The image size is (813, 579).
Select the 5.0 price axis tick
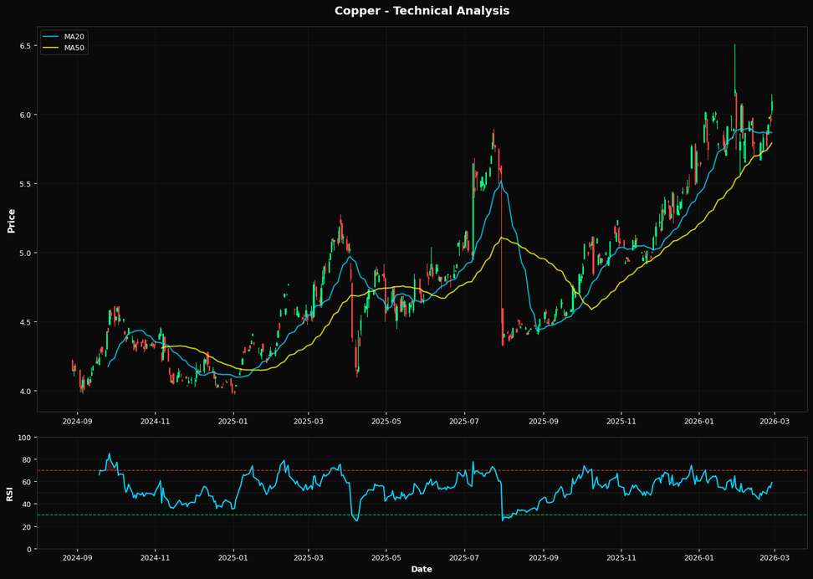25,253
